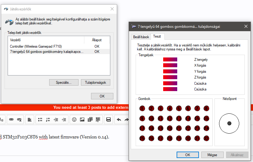253x162 pixels.
Task: Click the undo arrow in editor
Action: click(x=119, y=120)
